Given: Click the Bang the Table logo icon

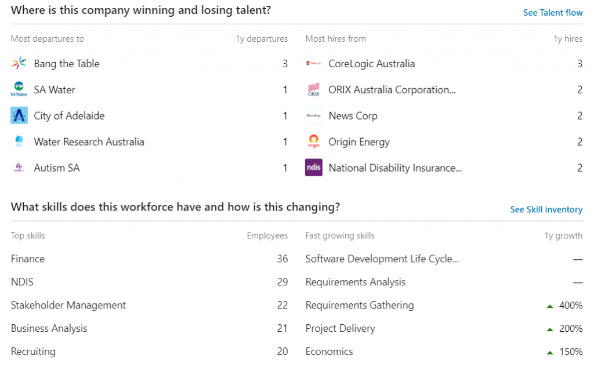Looking at the screenshot, I should click(19, 63).
